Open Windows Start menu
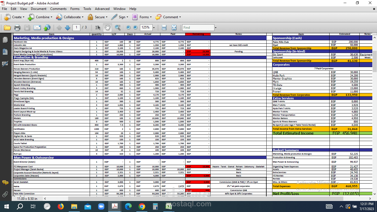 click(7, 206)
